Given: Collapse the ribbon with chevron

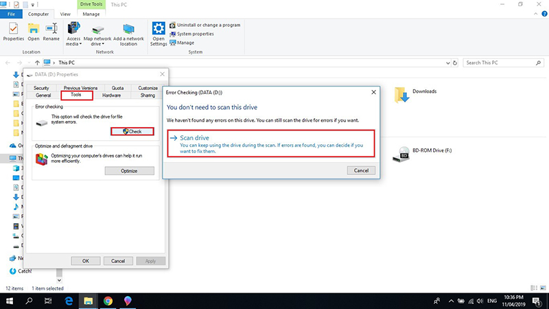Looking at the screenshot, I should click(536, 14).
